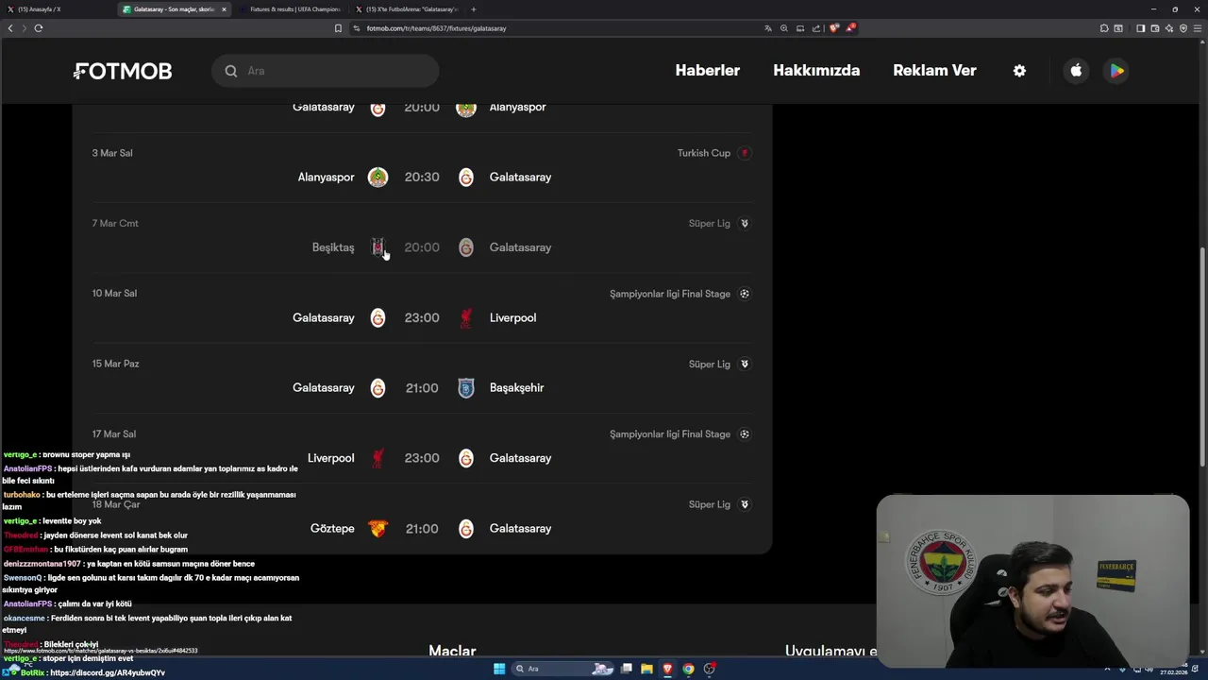Click the Windows taskbar search box
This screenshot has width=1208, height=680.
click(x=564, y=669)
